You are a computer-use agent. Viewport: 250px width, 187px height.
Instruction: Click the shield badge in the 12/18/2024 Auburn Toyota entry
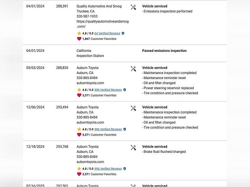(x=125, y=169)
